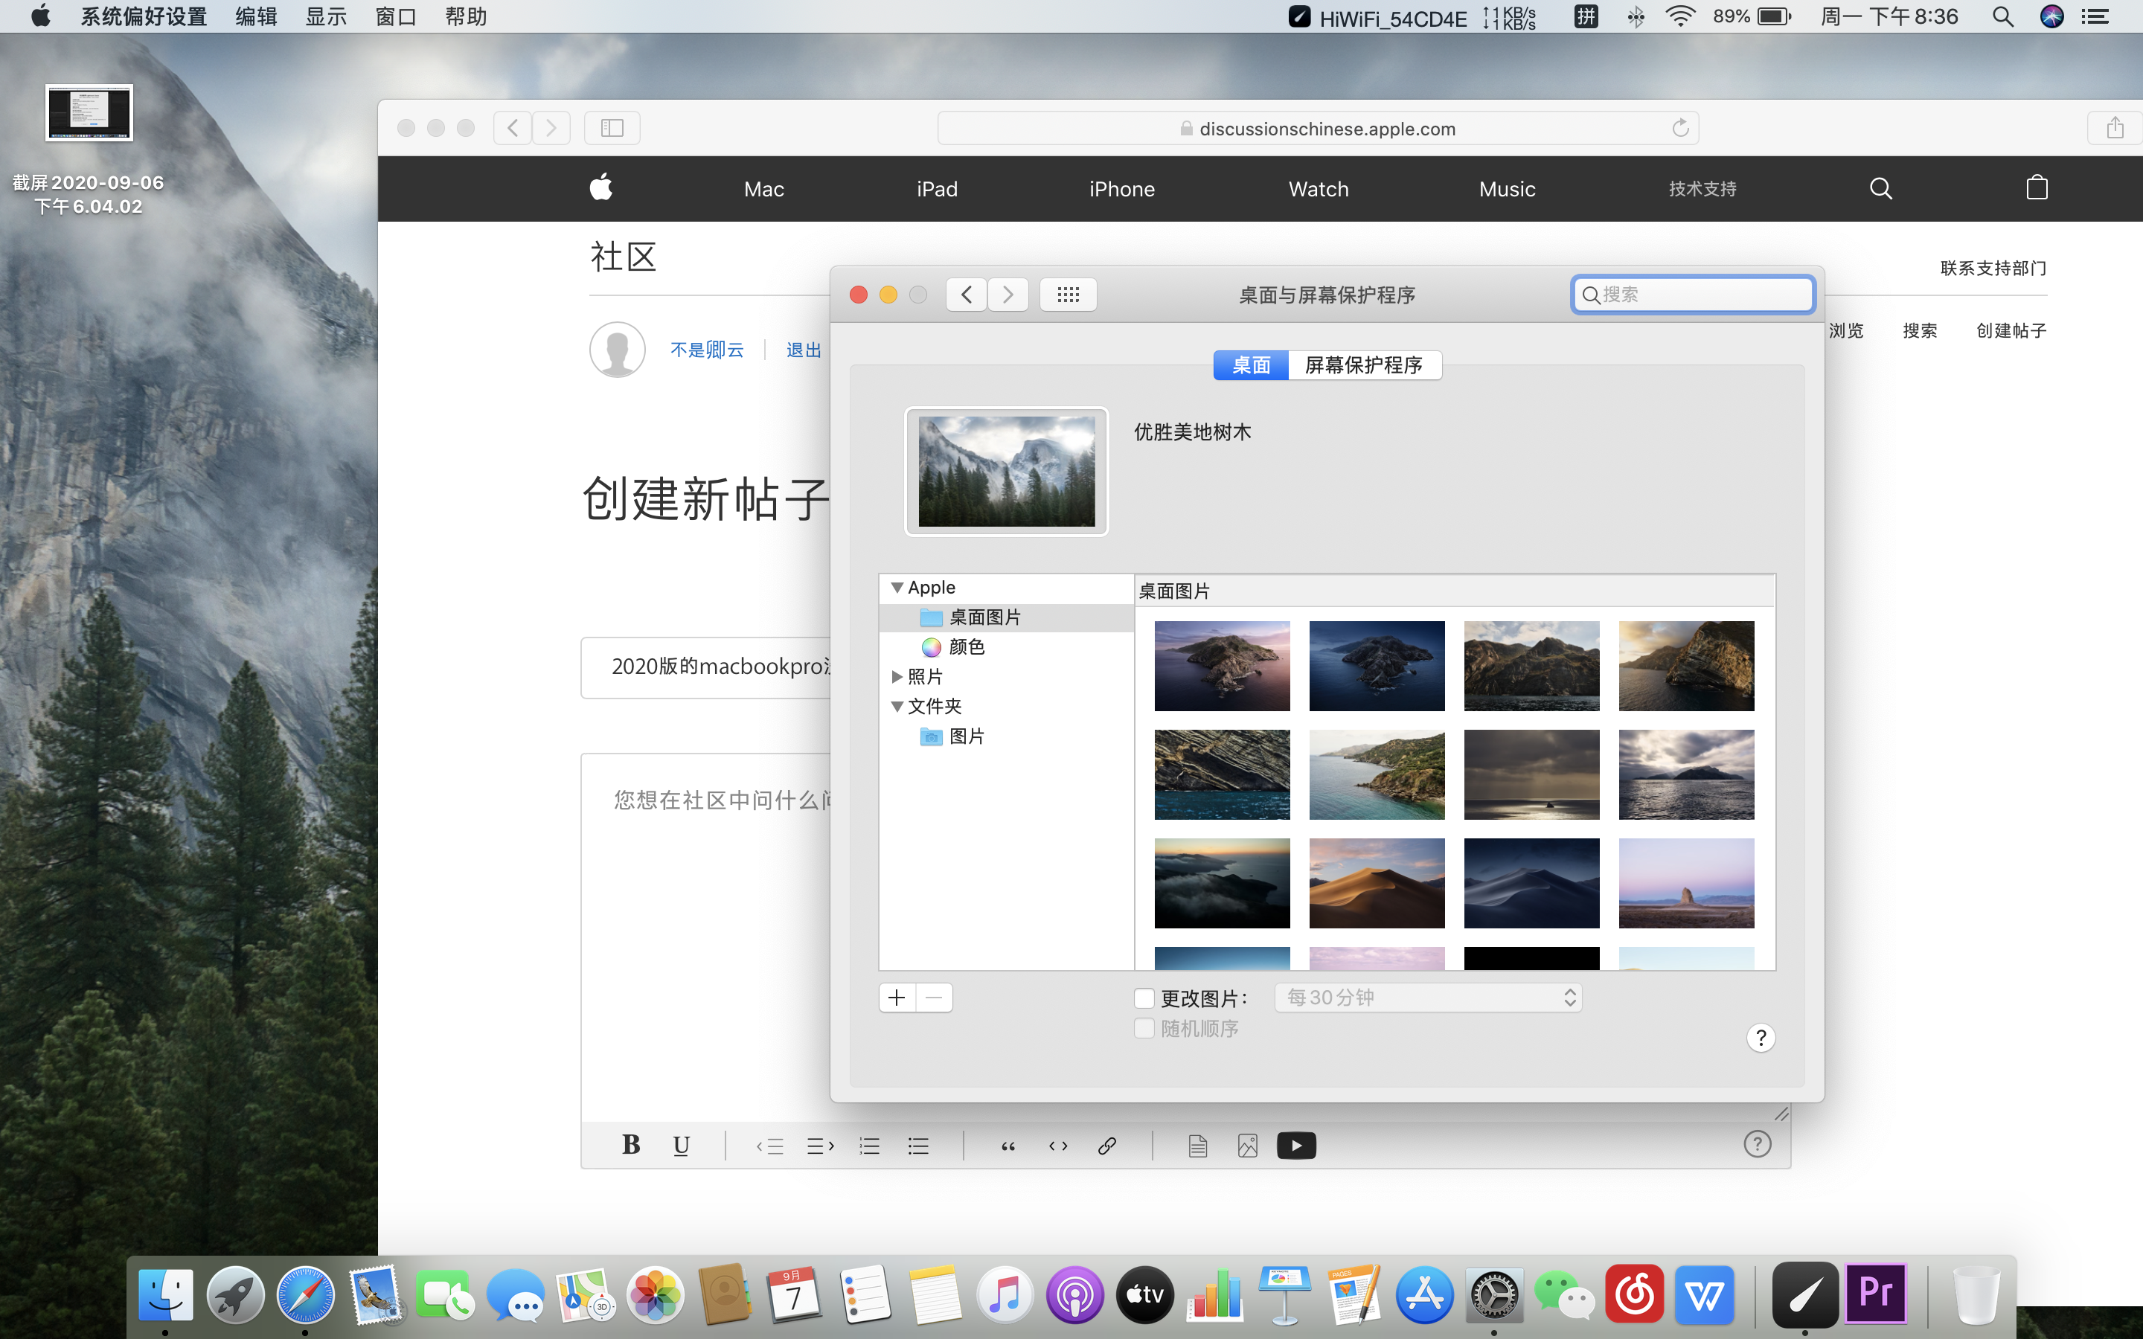Click the add folder plus button
Screen dimensions: 2143x1339
(x=897, y=998)
